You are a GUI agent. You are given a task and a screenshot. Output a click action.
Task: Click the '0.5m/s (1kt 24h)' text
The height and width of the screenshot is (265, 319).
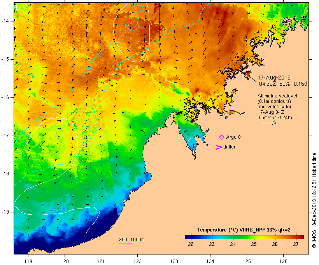click(275, 118)
